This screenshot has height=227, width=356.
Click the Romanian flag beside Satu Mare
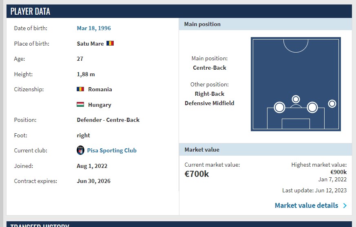coord(110,43)
